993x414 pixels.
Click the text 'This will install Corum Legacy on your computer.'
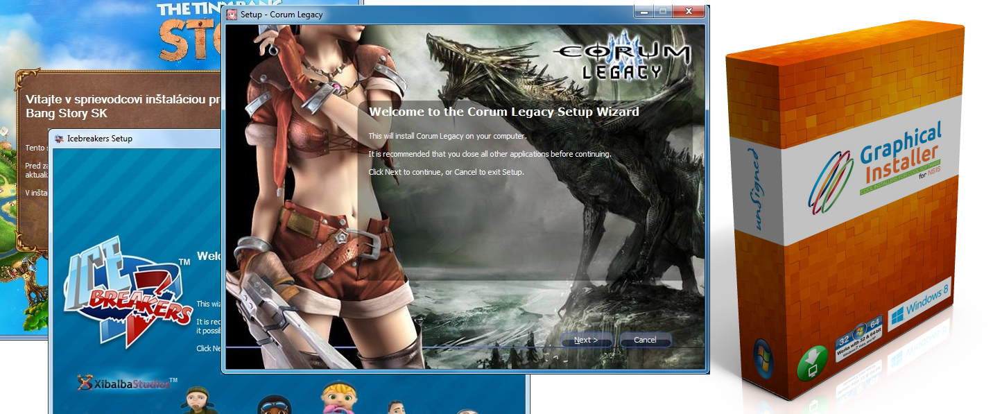447,136
